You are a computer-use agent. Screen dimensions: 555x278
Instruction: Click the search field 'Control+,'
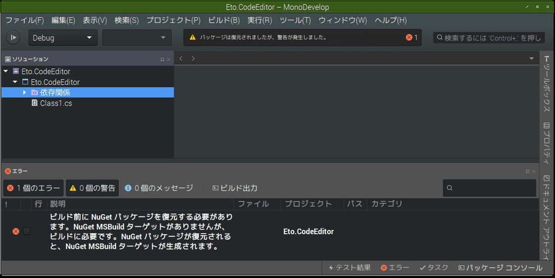tap(489, 37)
